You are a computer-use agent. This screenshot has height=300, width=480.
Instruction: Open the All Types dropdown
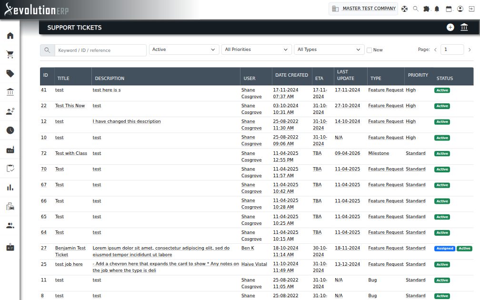329,50
